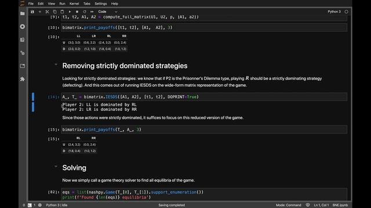This screenshot has height=208, width=371.
Task: Click into code cell 10 print_payoffs input
Action: pos(204,28)
